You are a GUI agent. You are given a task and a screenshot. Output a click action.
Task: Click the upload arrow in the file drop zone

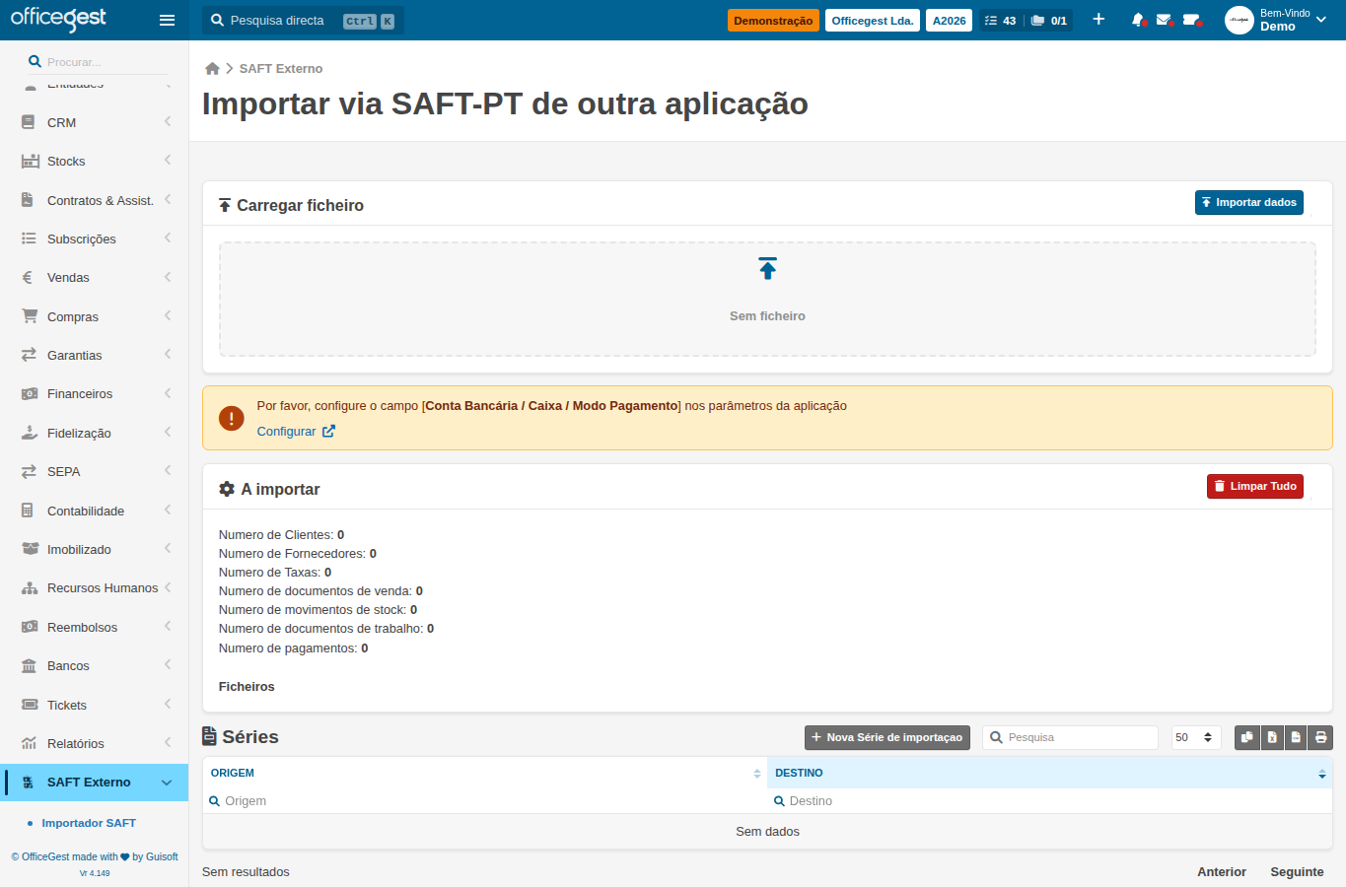(767, 268)
